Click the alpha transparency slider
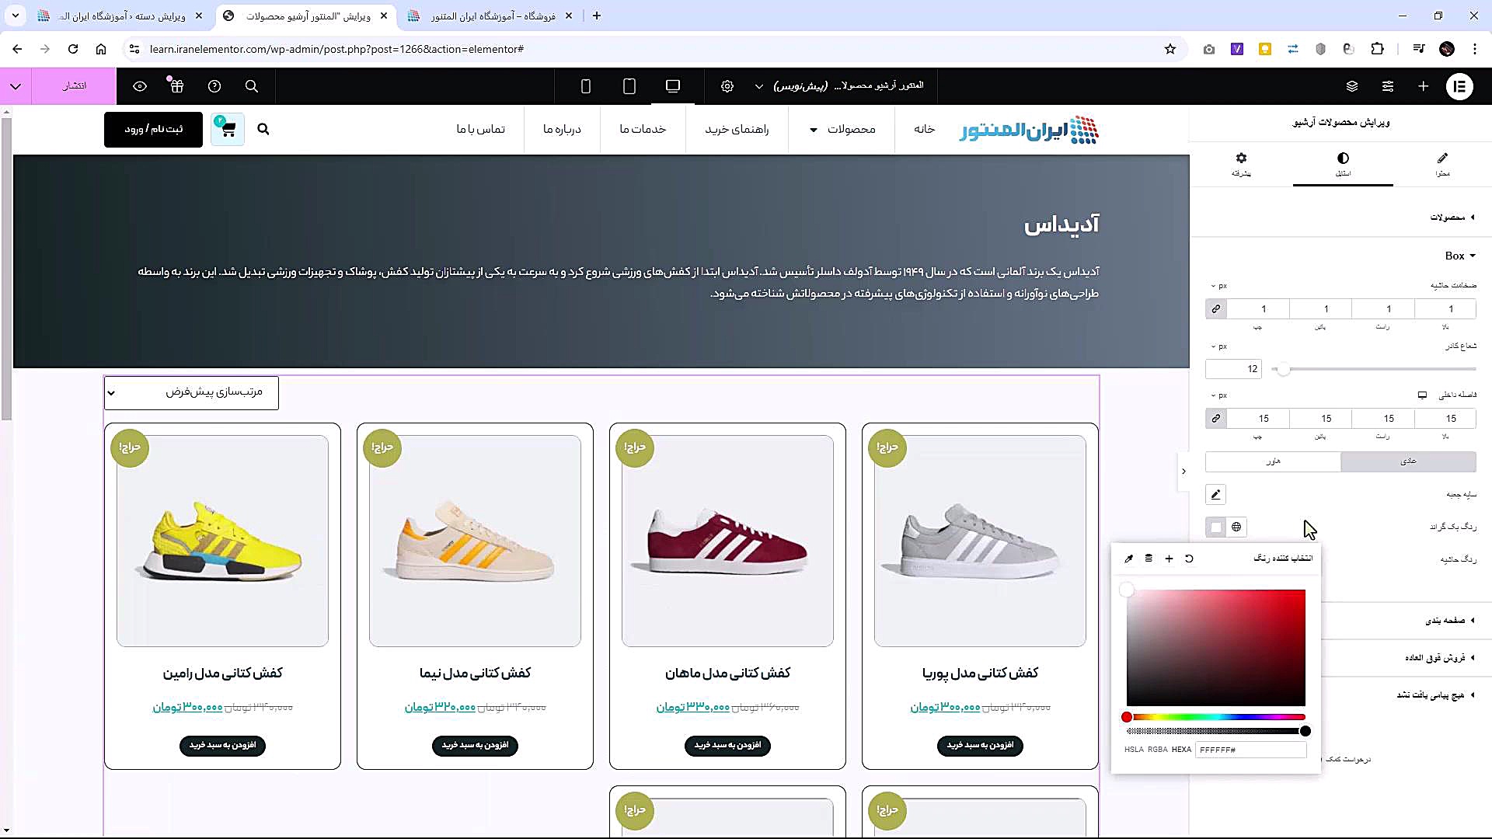1492x839 pixels. pos(1216,731)
